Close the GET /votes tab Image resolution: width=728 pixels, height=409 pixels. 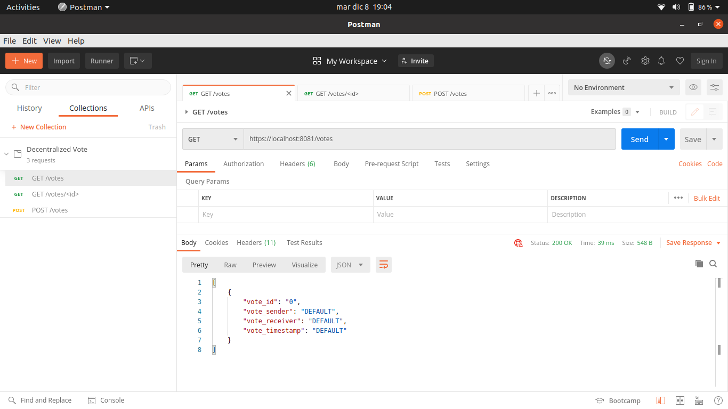pos(289,93)
